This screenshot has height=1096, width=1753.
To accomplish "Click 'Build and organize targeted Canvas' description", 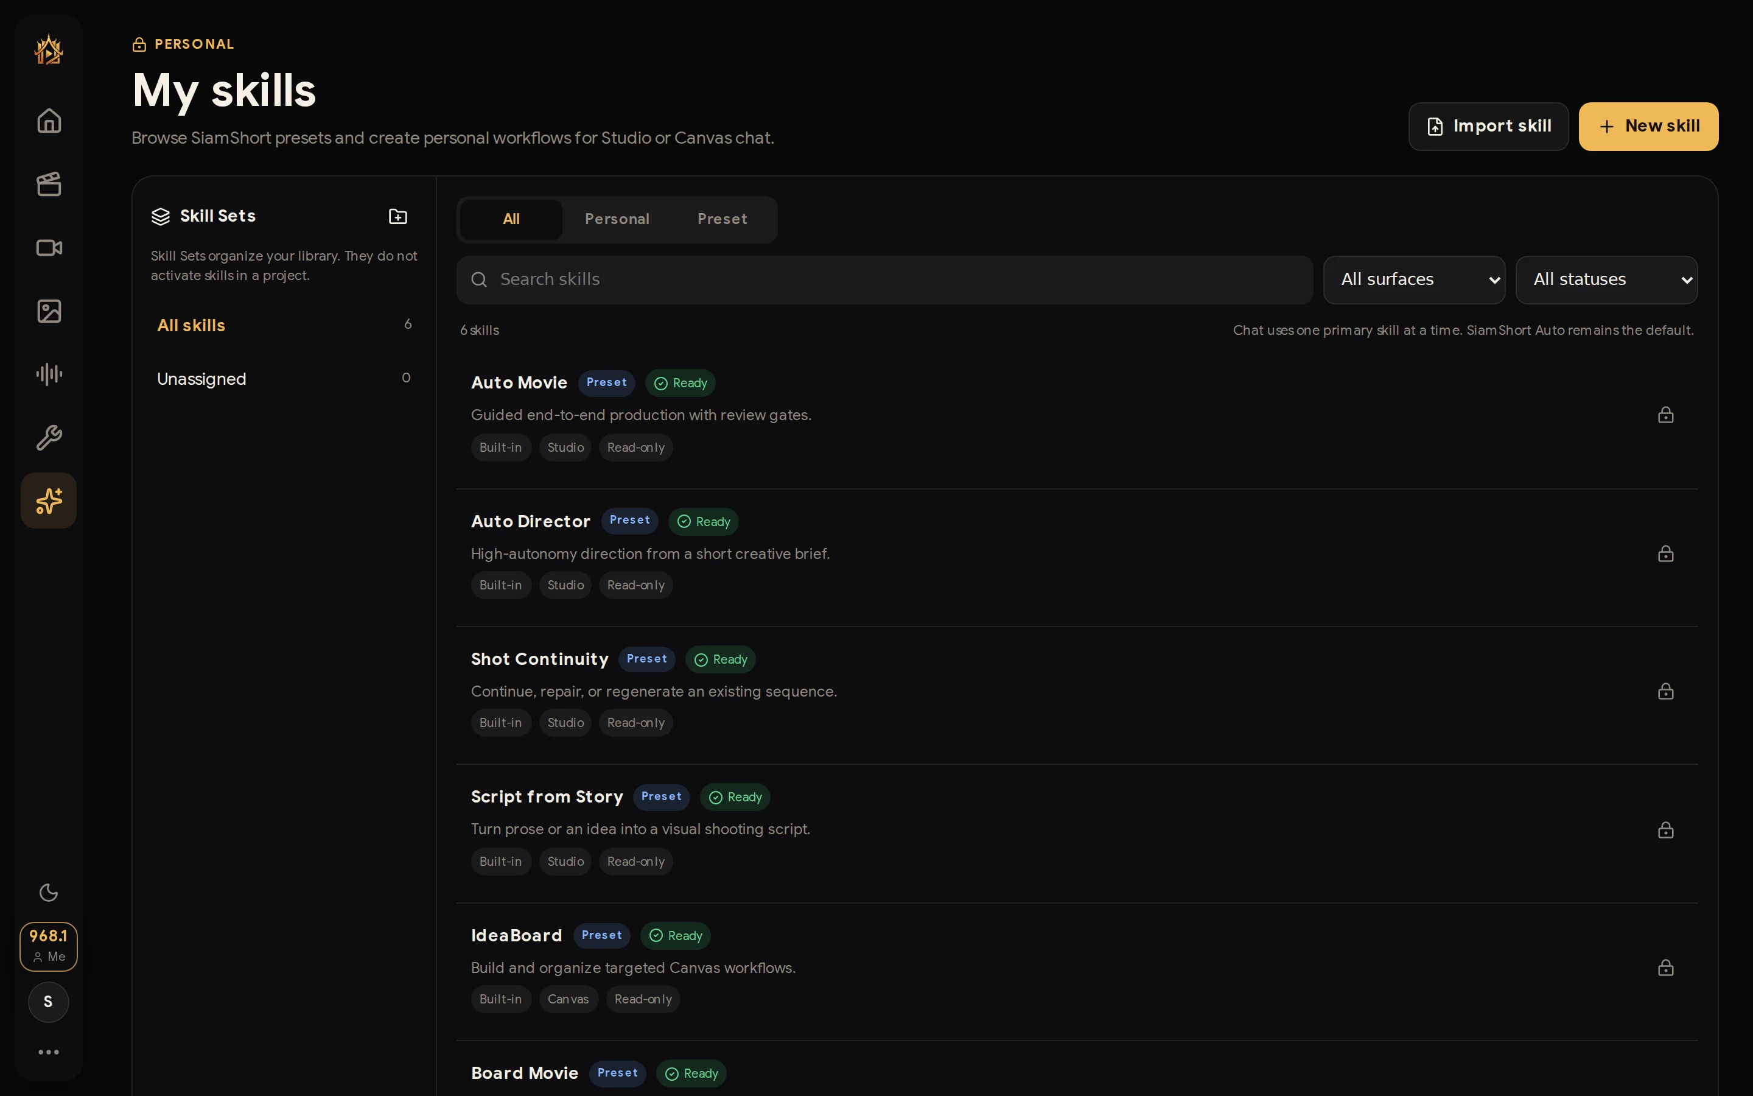I will pyautogui.click(x=633, y=968).
